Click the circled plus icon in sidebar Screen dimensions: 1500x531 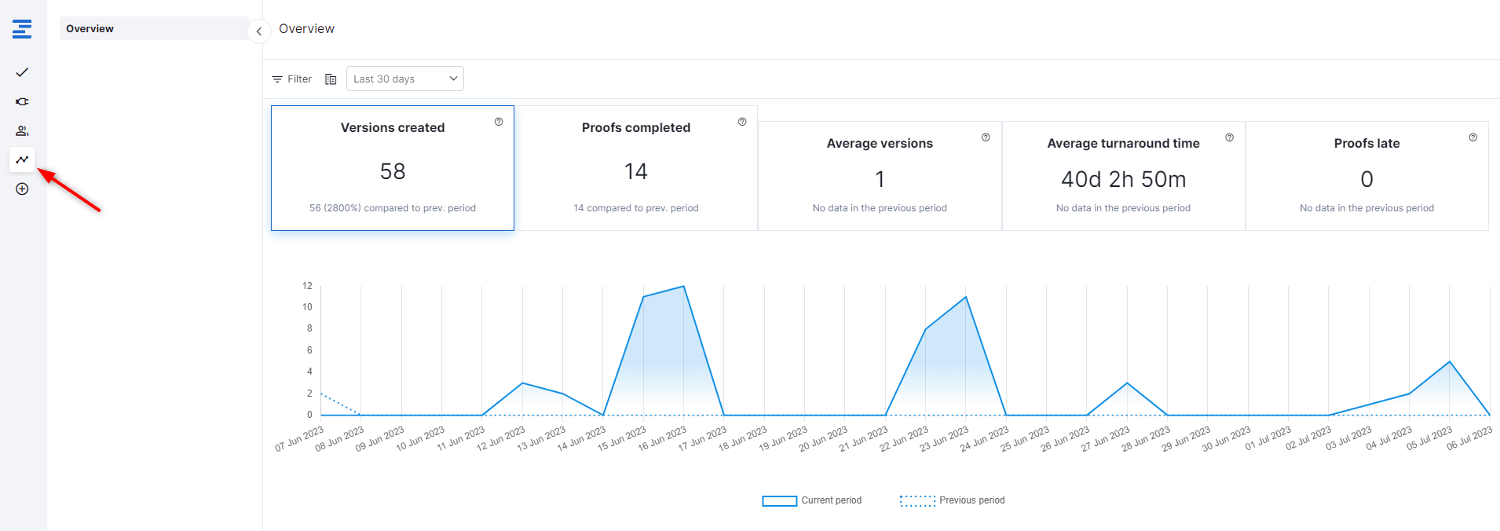tap(22, 189)
